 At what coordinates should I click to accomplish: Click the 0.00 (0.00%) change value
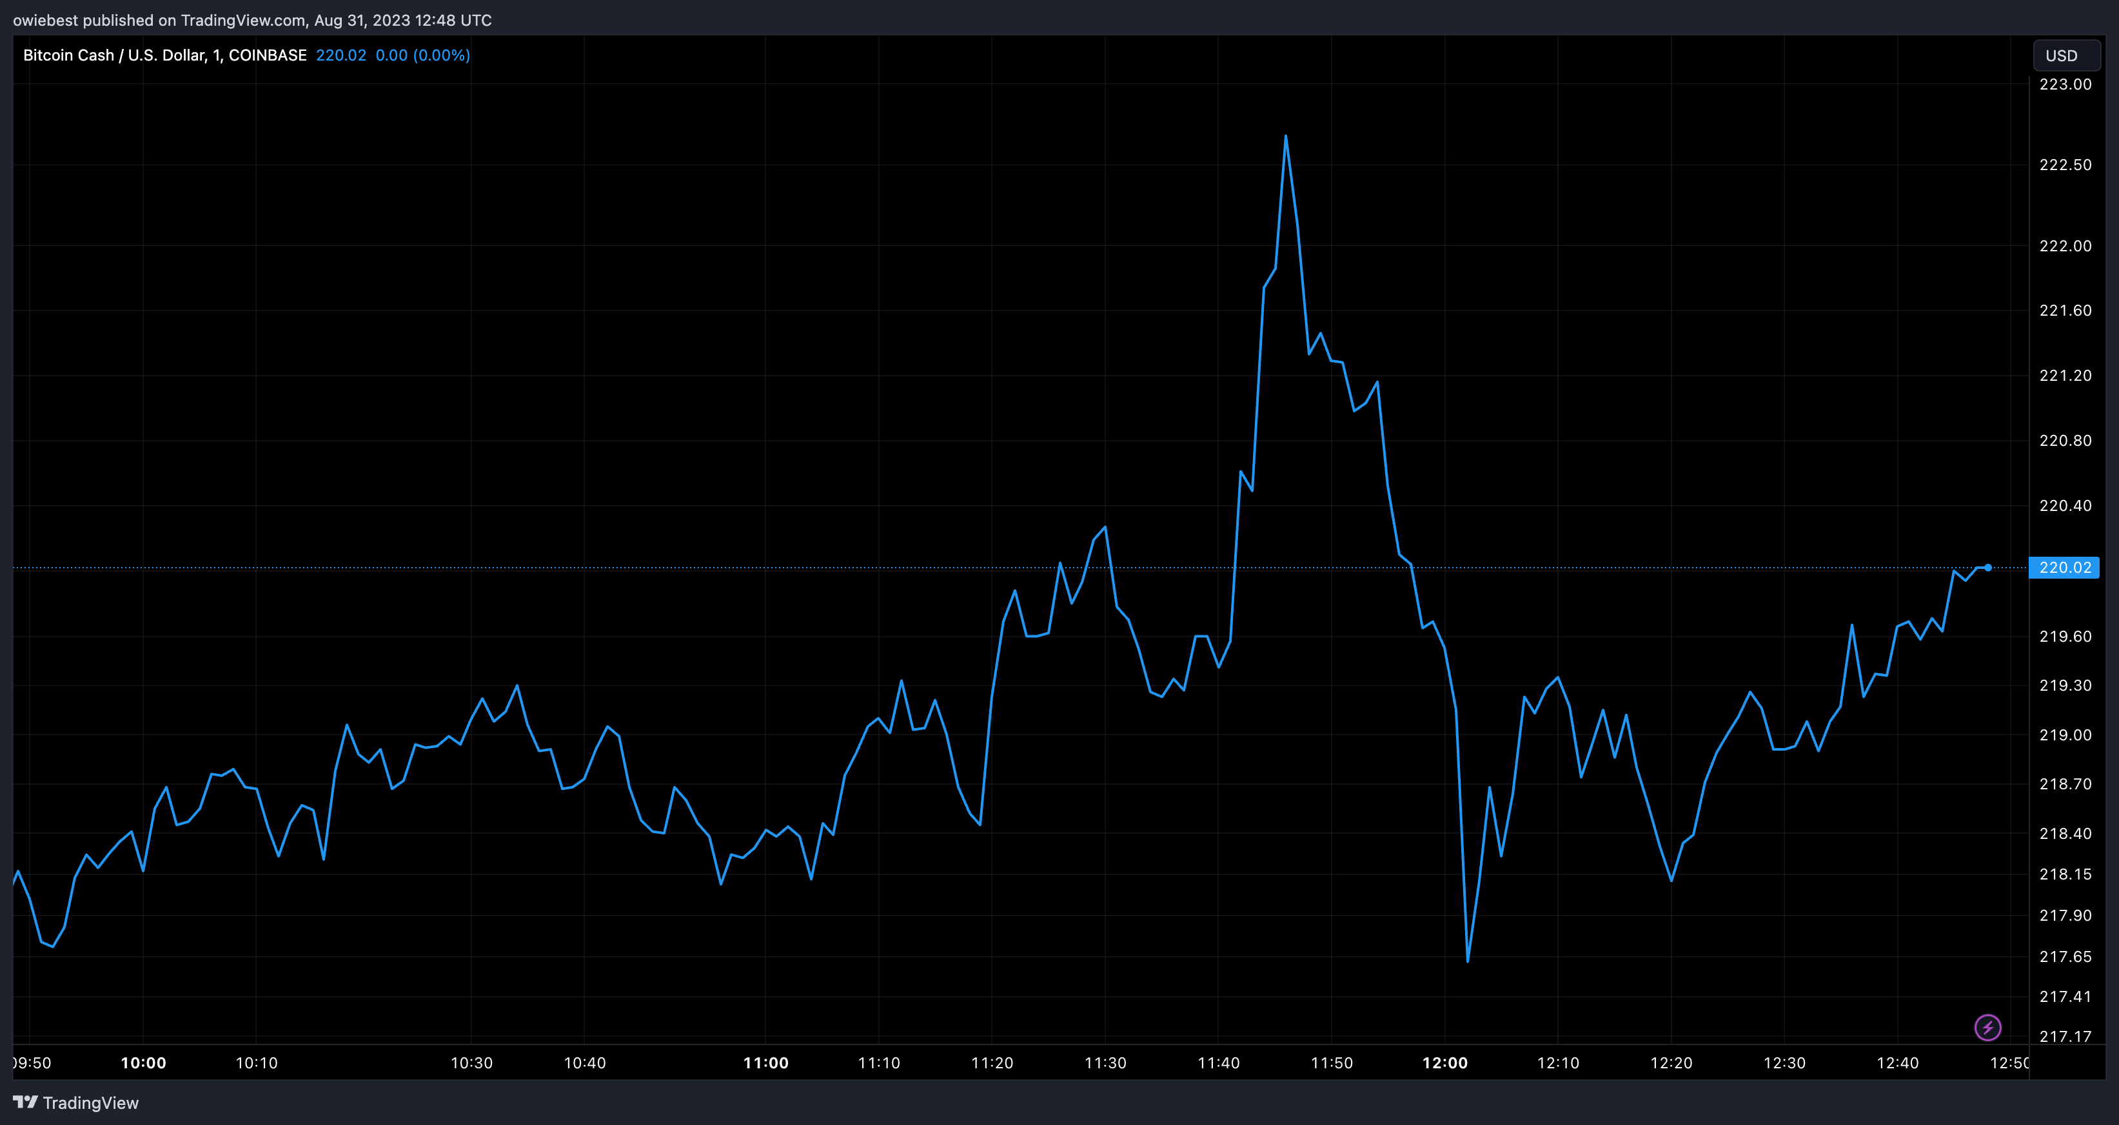coord(423,55)
